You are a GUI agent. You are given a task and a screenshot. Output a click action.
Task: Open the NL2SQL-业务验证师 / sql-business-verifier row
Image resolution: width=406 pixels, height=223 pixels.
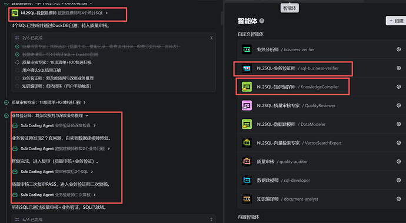point(322,68)
